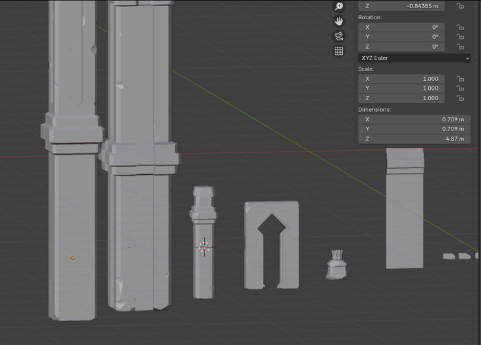Click the Location Z value field

[x=401, y=6]
